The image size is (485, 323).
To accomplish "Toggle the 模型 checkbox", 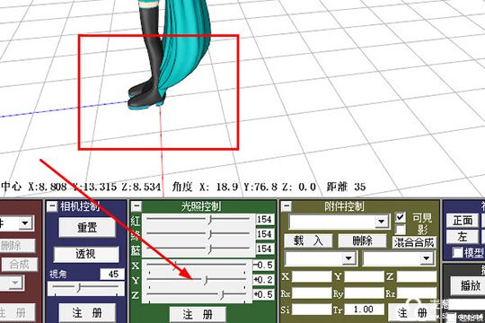I will pos(457,252).
